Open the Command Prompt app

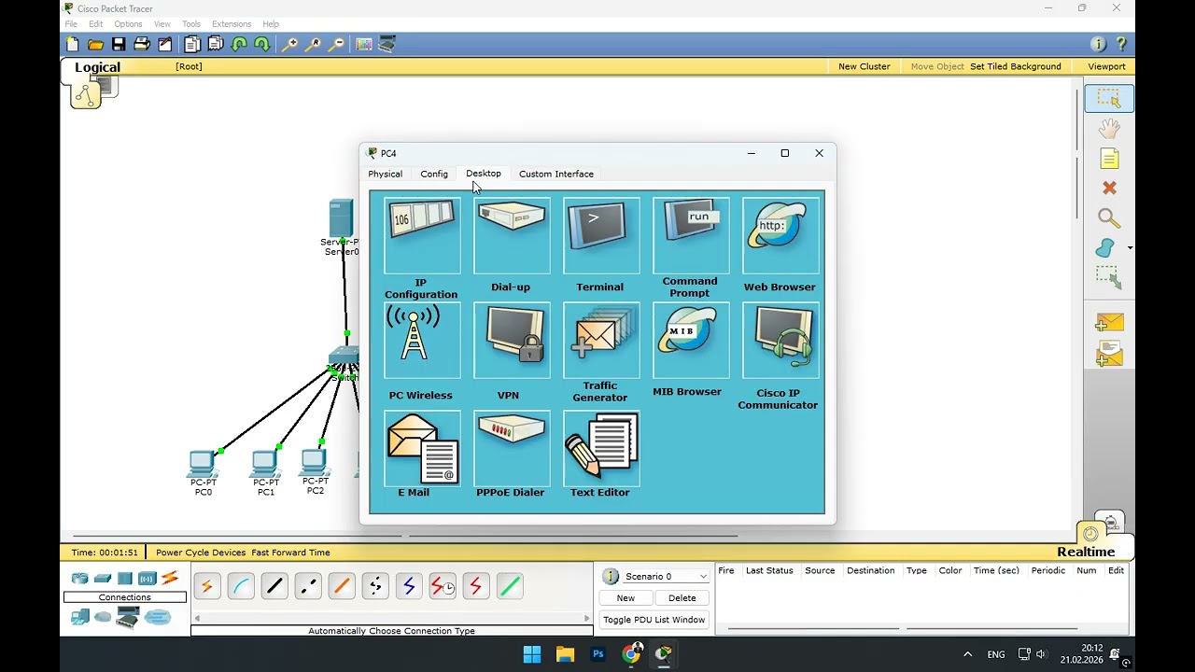coord(691,235)
